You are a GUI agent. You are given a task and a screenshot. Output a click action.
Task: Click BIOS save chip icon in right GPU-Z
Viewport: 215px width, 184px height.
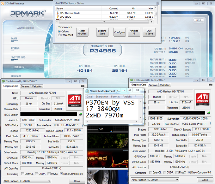(x=209, y=113)
